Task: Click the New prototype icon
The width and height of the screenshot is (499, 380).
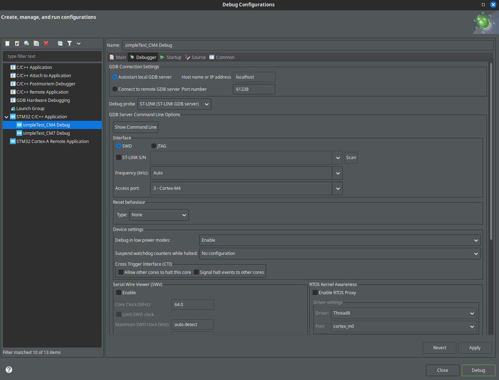Action: [17, 43]
